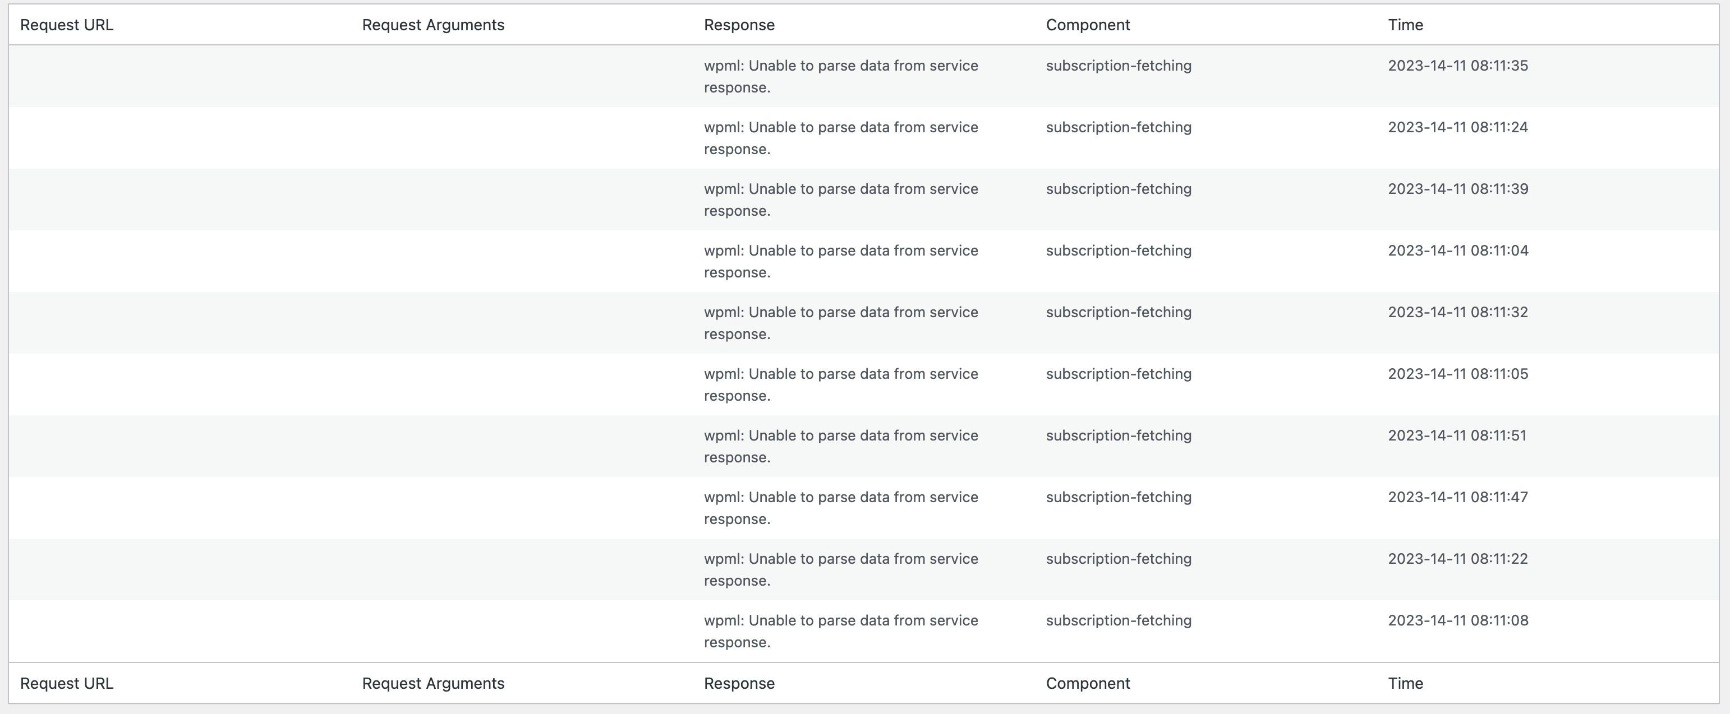Click subscription-fetching in the 08:11:08 row
Viewport: 1730px width, 714px height.
(1119, 622)
